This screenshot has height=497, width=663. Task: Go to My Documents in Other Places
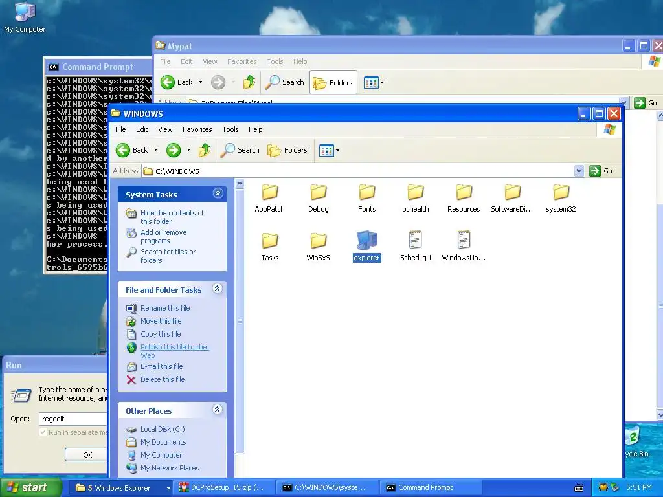(x=163, y=442)
